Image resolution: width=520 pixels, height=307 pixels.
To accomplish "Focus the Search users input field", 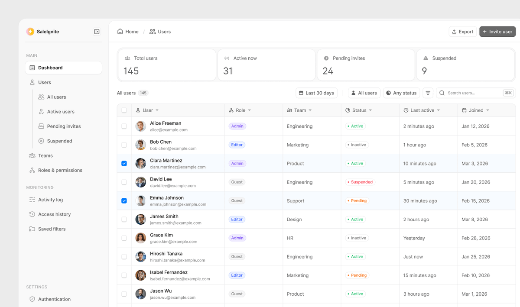I will [475, 93].
